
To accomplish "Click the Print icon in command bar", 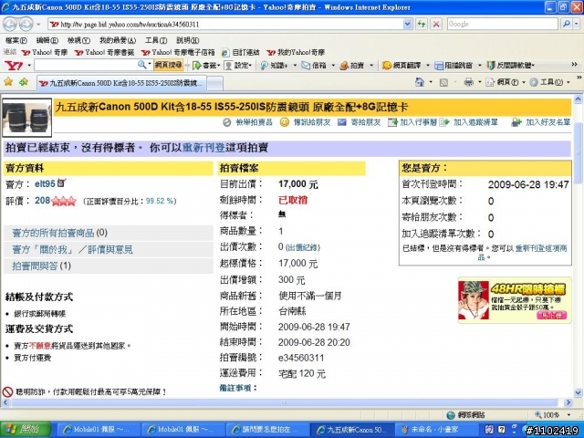I will (x=468, y=82).
